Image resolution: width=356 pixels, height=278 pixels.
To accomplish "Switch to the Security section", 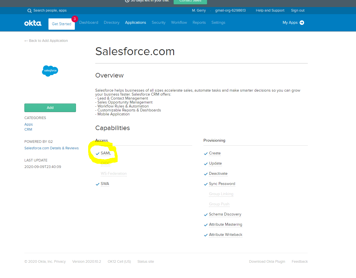I will point(158,22).
